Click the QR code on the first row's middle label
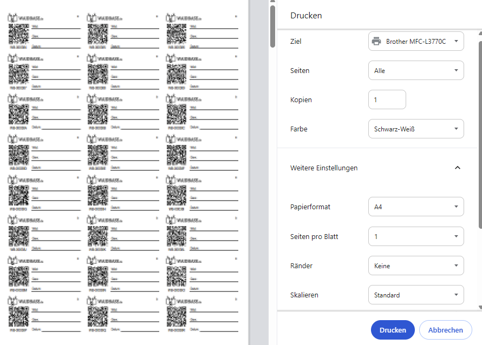The image size is (482, 345). coord(97,34)
